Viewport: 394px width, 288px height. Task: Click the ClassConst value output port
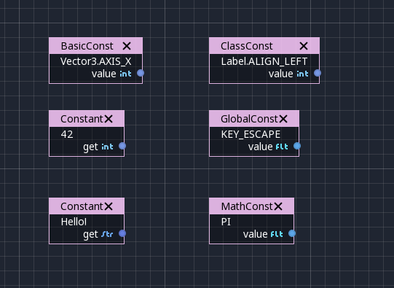coord(318,73)
